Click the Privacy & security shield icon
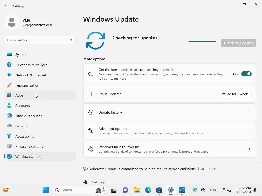 9,146
